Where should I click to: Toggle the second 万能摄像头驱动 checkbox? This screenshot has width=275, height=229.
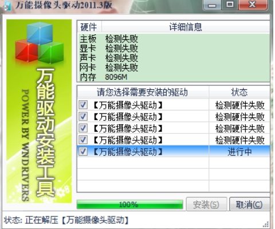point(83,116)
